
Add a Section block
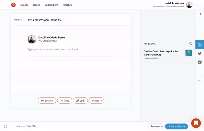tap(47, 101)
